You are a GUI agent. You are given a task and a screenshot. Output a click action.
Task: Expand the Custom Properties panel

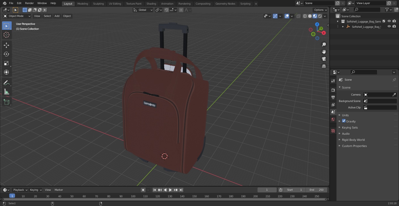click(354, 146)
